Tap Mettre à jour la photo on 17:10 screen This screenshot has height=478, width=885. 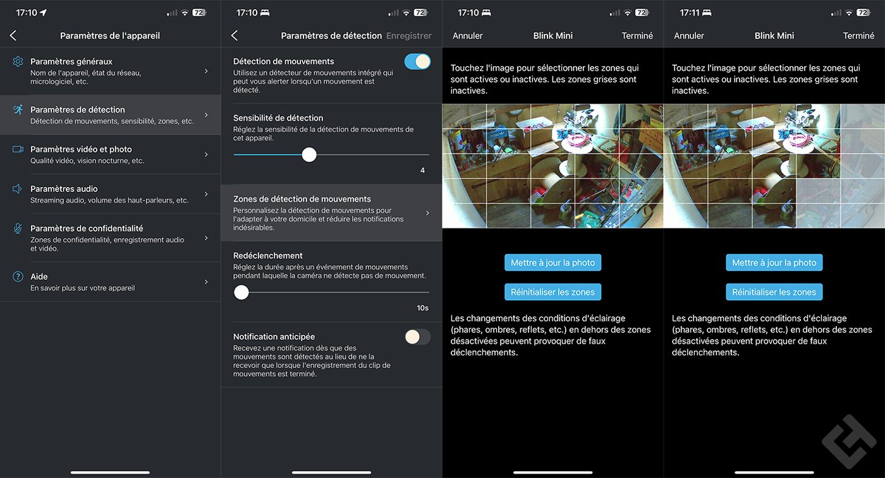(553, 263)
